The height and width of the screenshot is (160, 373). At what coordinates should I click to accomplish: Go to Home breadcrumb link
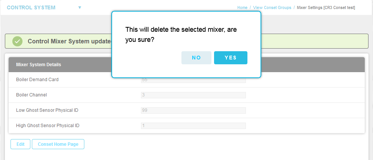pyautogui.click(x=242, y=7)
